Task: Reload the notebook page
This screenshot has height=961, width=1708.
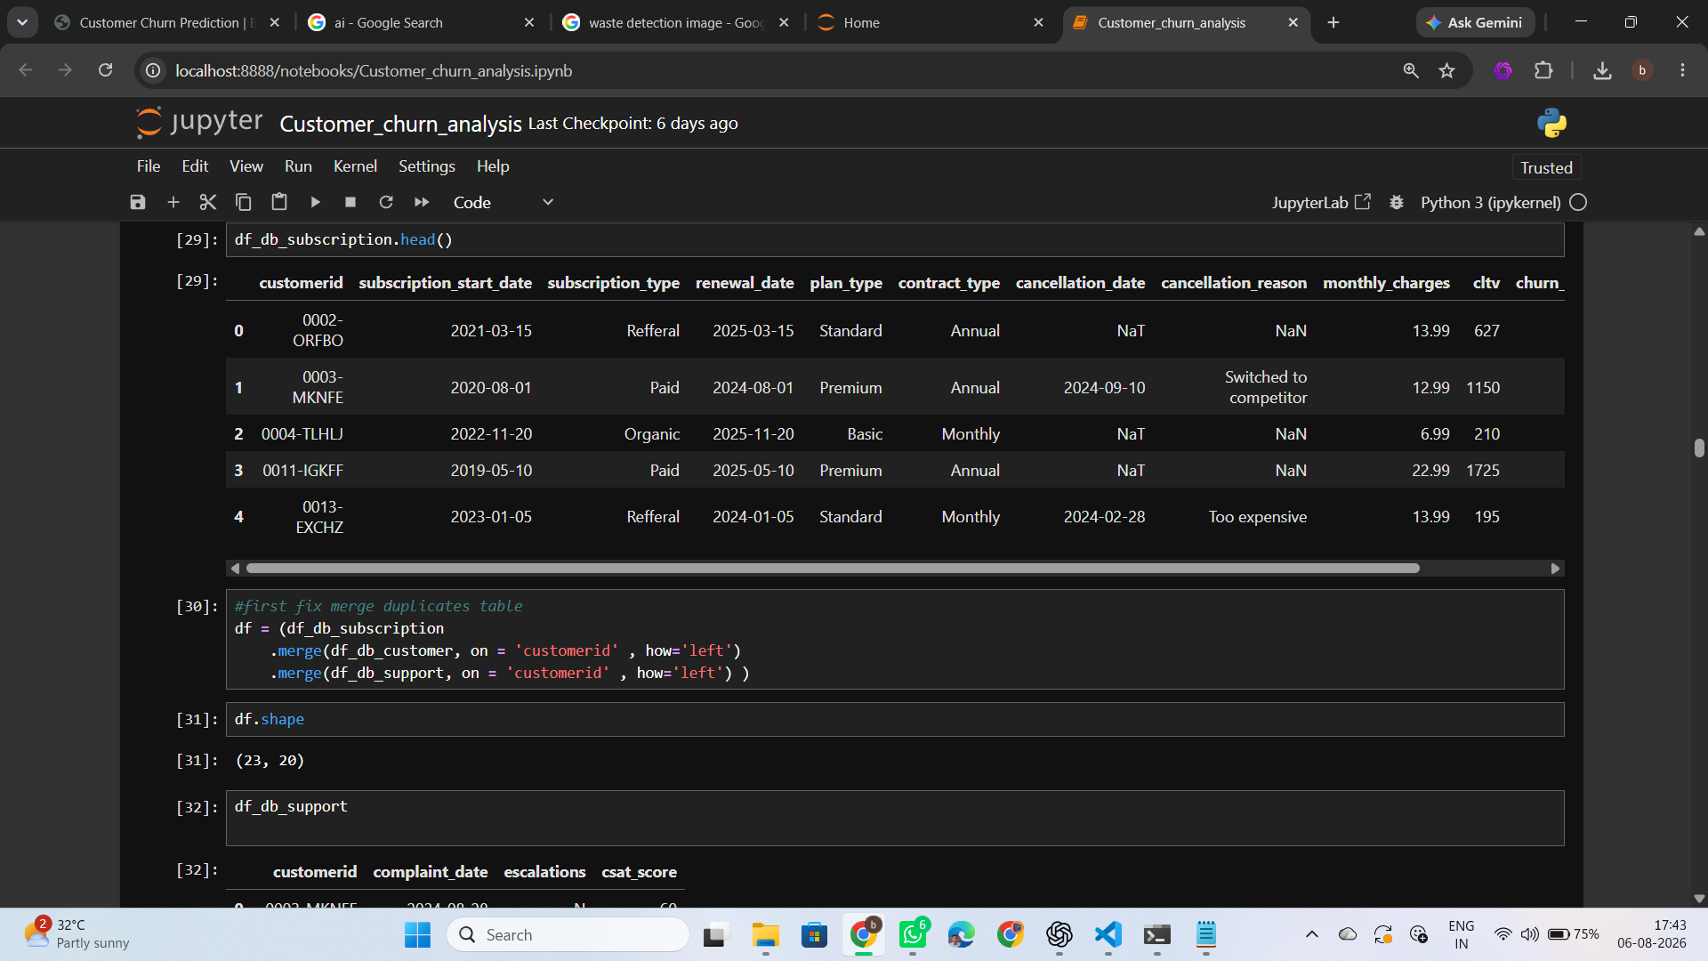Action: pos(105,70)
